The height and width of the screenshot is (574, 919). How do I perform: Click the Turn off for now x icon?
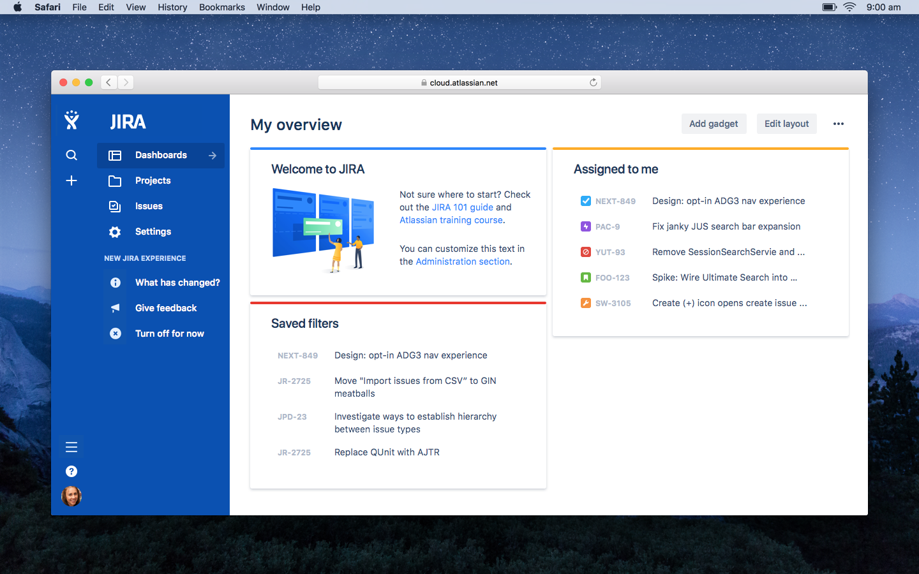(115, 334)
